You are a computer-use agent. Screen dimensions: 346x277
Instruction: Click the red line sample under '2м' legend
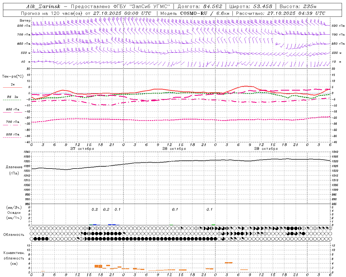[x=12, y=88]
